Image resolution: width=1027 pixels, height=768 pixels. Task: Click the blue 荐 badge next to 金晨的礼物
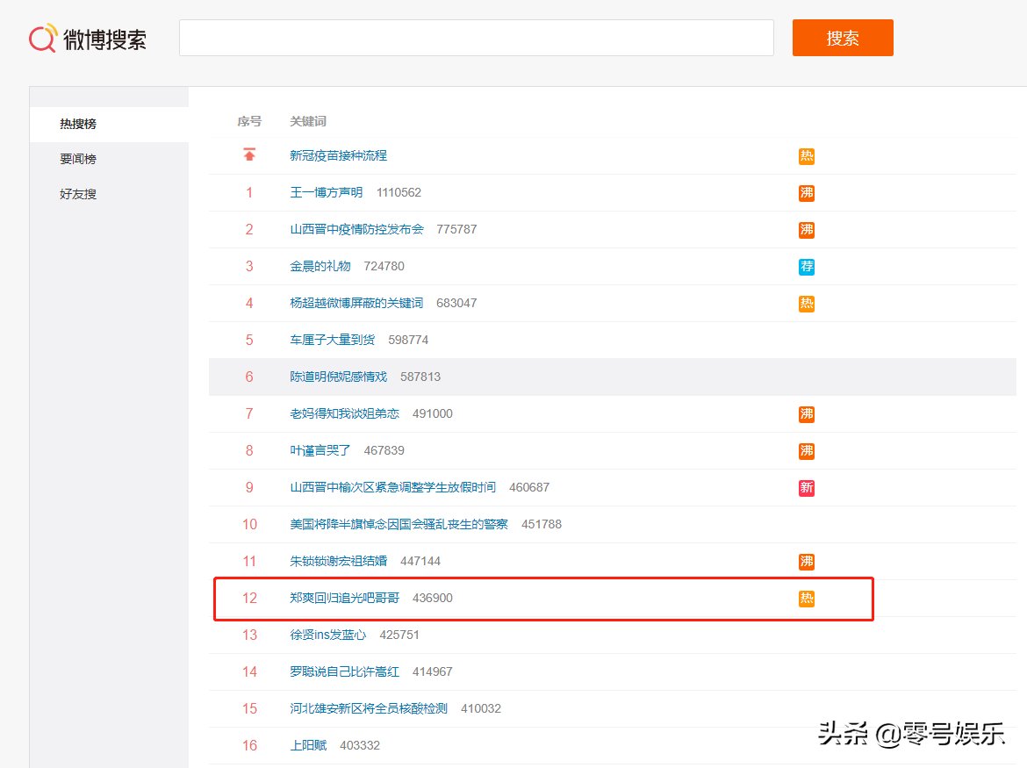click(x=806, y=267)
